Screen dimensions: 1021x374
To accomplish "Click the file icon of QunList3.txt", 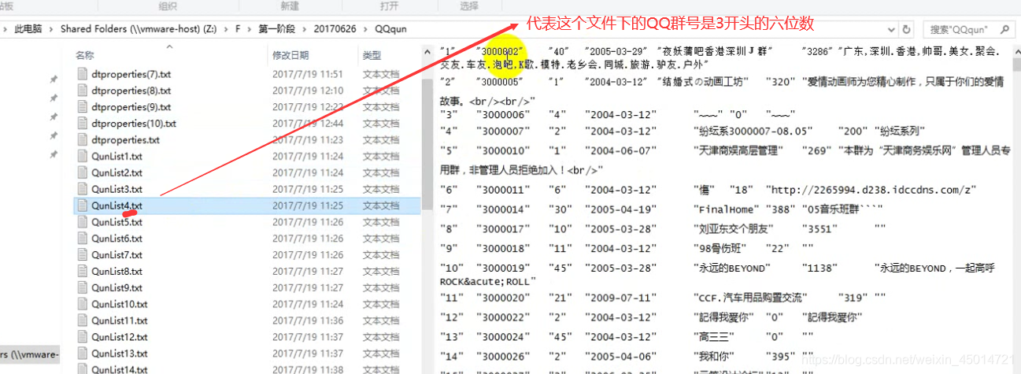I will pos(83,189).
